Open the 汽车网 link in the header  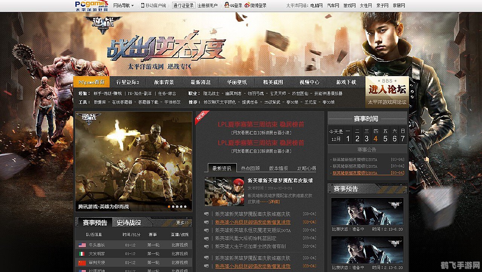(333, 5)
